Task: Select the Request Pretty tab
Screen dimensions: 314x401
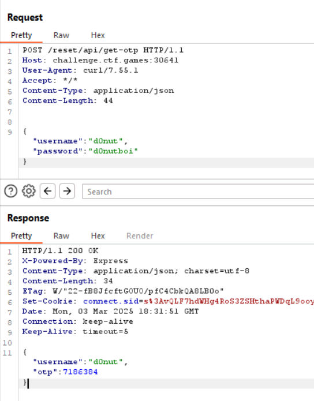Action: (21, 35)
